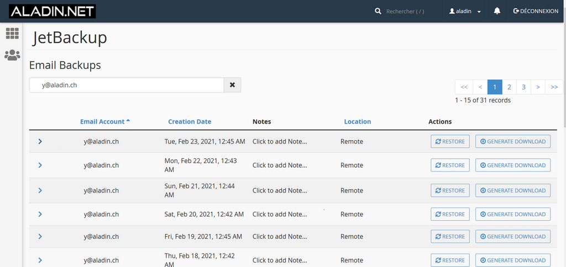Image resolution: width=566 pixels, height=267 pixels.
Task: Restore the Feb 22, 2021 backup
Action: pyautogui.click(x=450, y=165)
